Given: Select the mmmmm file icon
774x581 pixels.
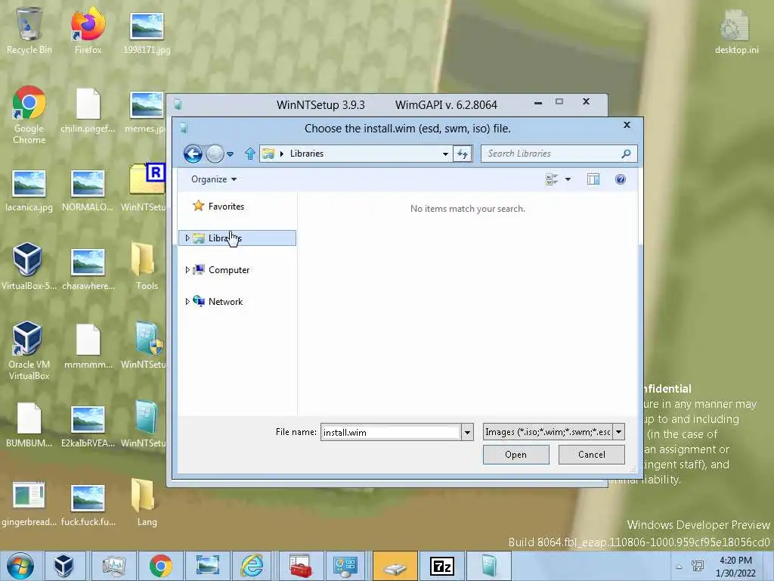Looking at the screenshot, I should [88, 346].
